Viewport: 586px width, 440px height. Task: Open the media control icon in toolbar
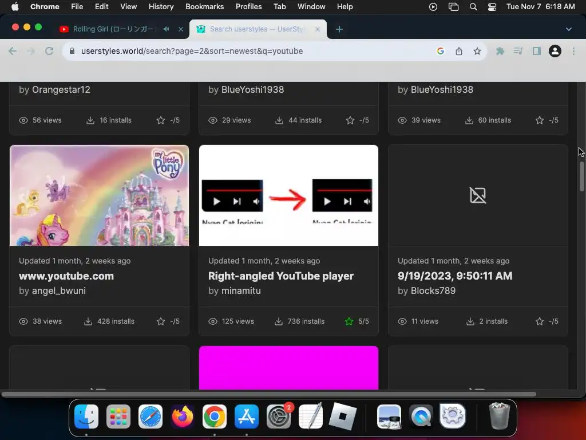[518, 51]
